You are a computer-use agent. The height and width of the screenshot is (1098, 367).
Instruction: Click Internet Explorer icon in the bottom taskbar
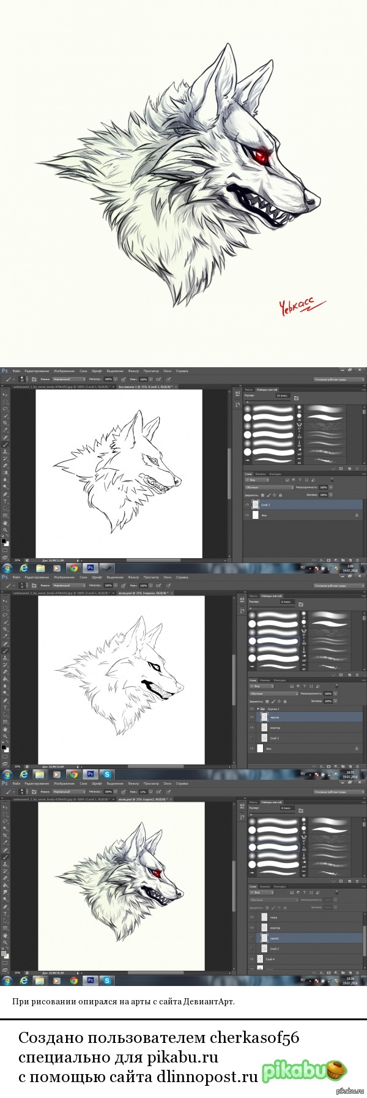click(23, 980)
